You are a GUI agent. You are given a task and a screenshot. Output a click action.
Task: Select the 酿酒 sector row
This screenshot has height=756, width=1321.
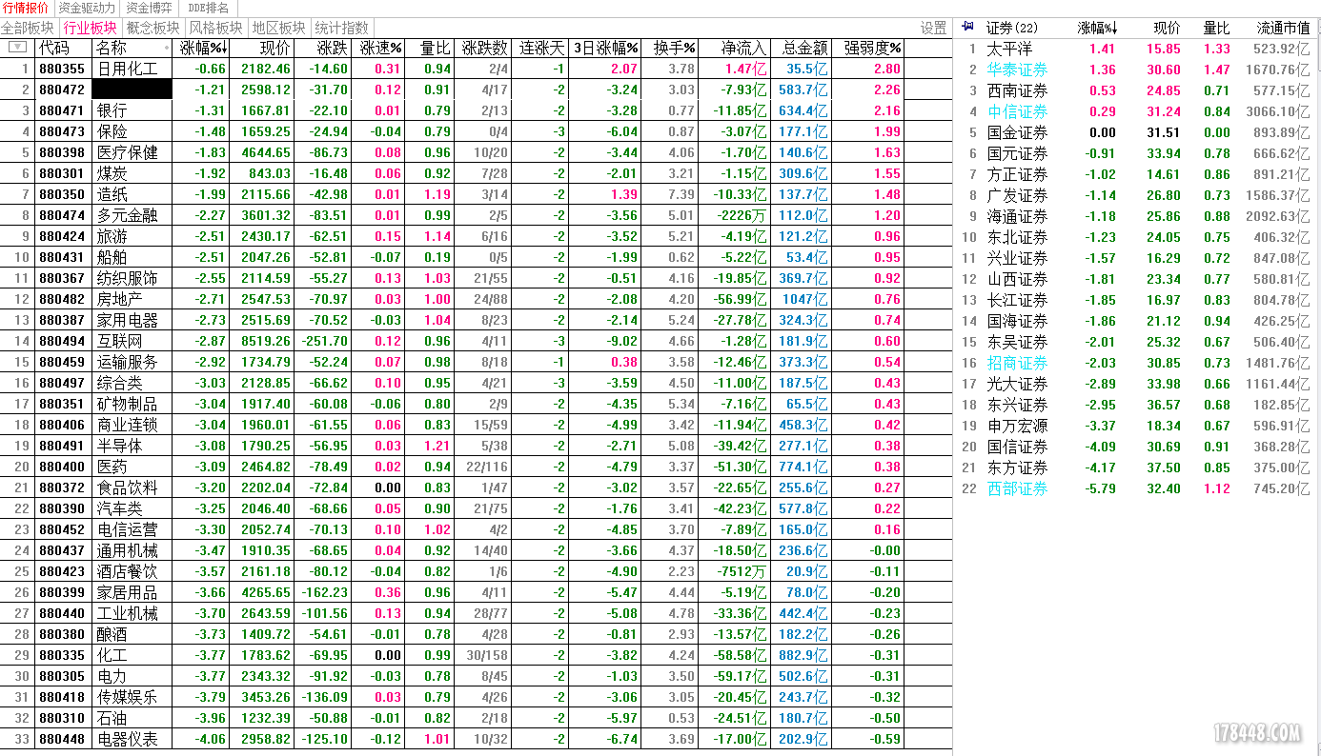tap(477, 634)
